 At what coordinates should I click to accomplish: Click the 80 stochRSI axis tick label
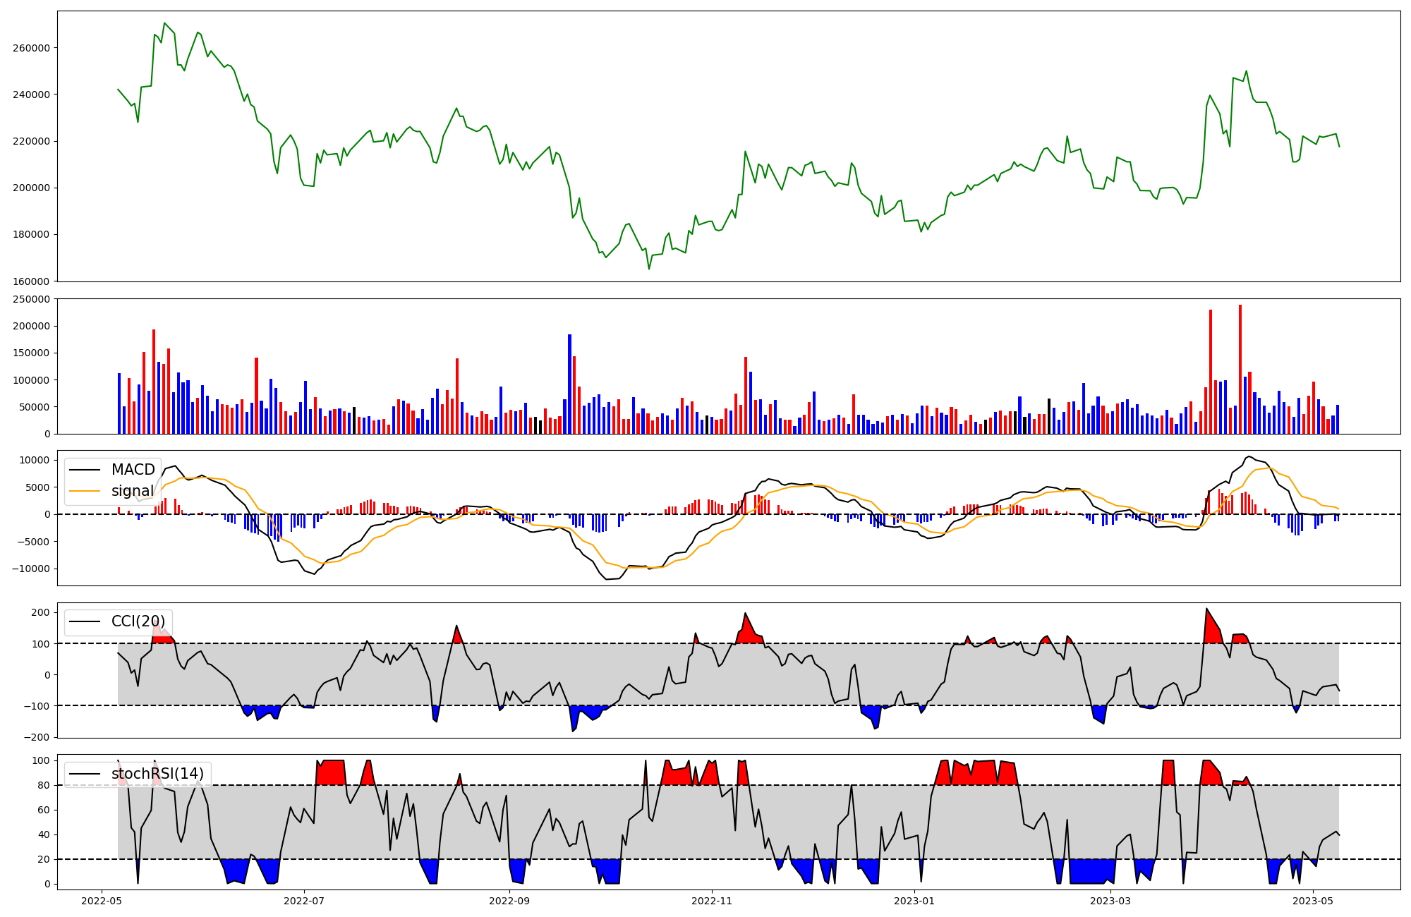44,785
